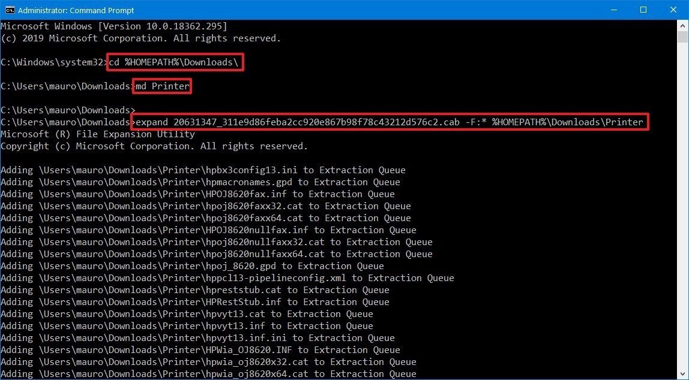Click the scrollbar down arrow
Viewport: 689px width, 380px height.
pyautogui.click(x=682, y=374)
